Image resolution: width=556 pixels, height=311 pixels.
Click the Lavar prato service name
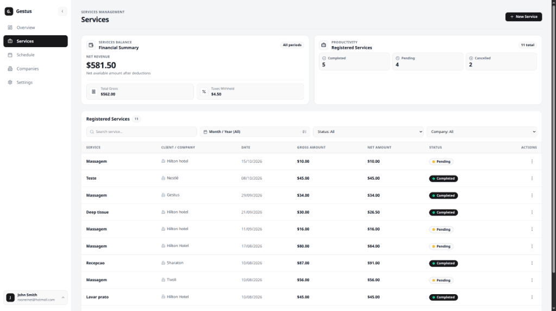[x=98, y=297]
